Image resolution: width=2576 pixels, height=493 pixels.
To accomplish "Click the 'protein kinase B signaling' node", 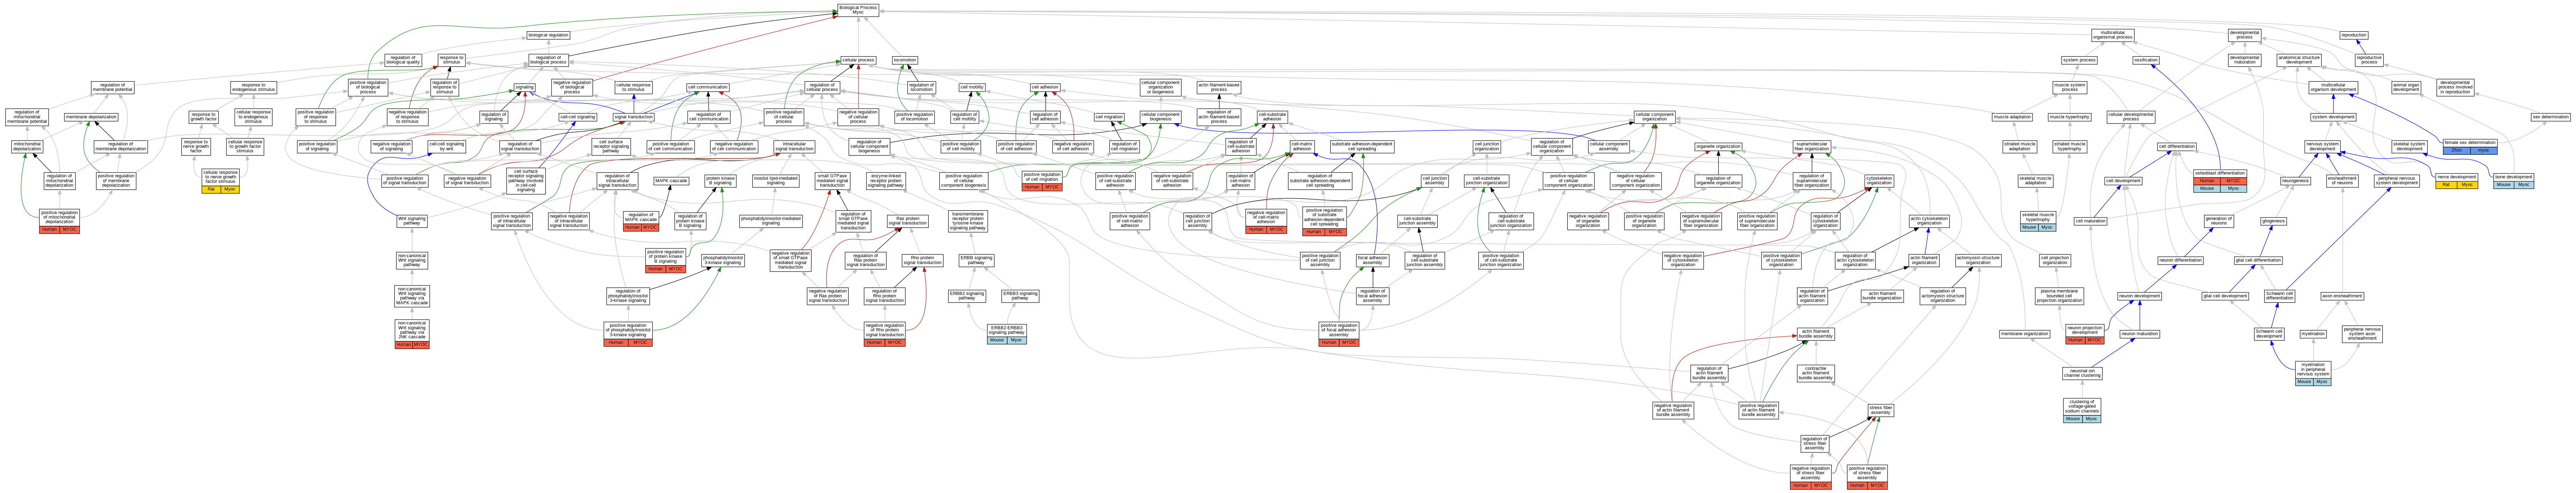I will [720, 181].
